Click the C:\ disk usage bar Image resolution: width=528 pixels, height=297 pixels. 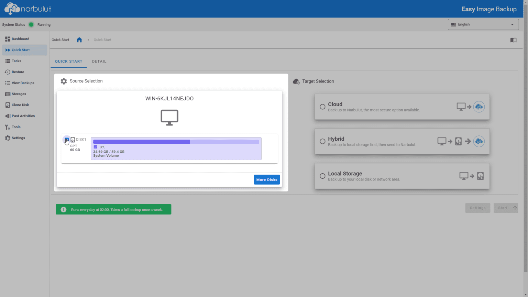click(x=176, y=141)
